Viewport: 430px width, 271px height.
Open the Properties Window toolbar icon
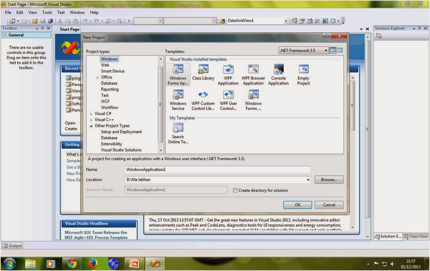[302, 21]
